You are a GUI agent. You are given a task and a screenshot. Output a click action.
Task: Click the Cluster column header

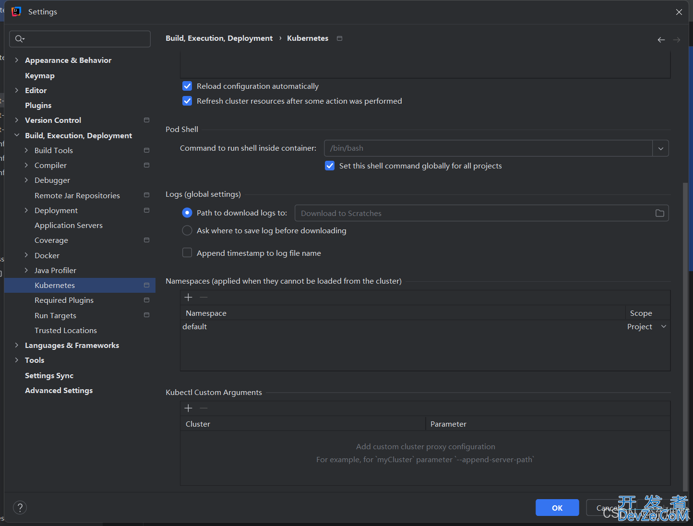point(303,424)
